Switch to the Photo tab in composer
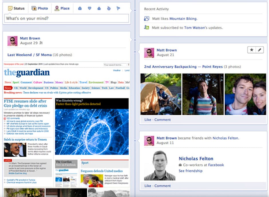The height and width of the screenshot is (197, 269). coord(40,8)
